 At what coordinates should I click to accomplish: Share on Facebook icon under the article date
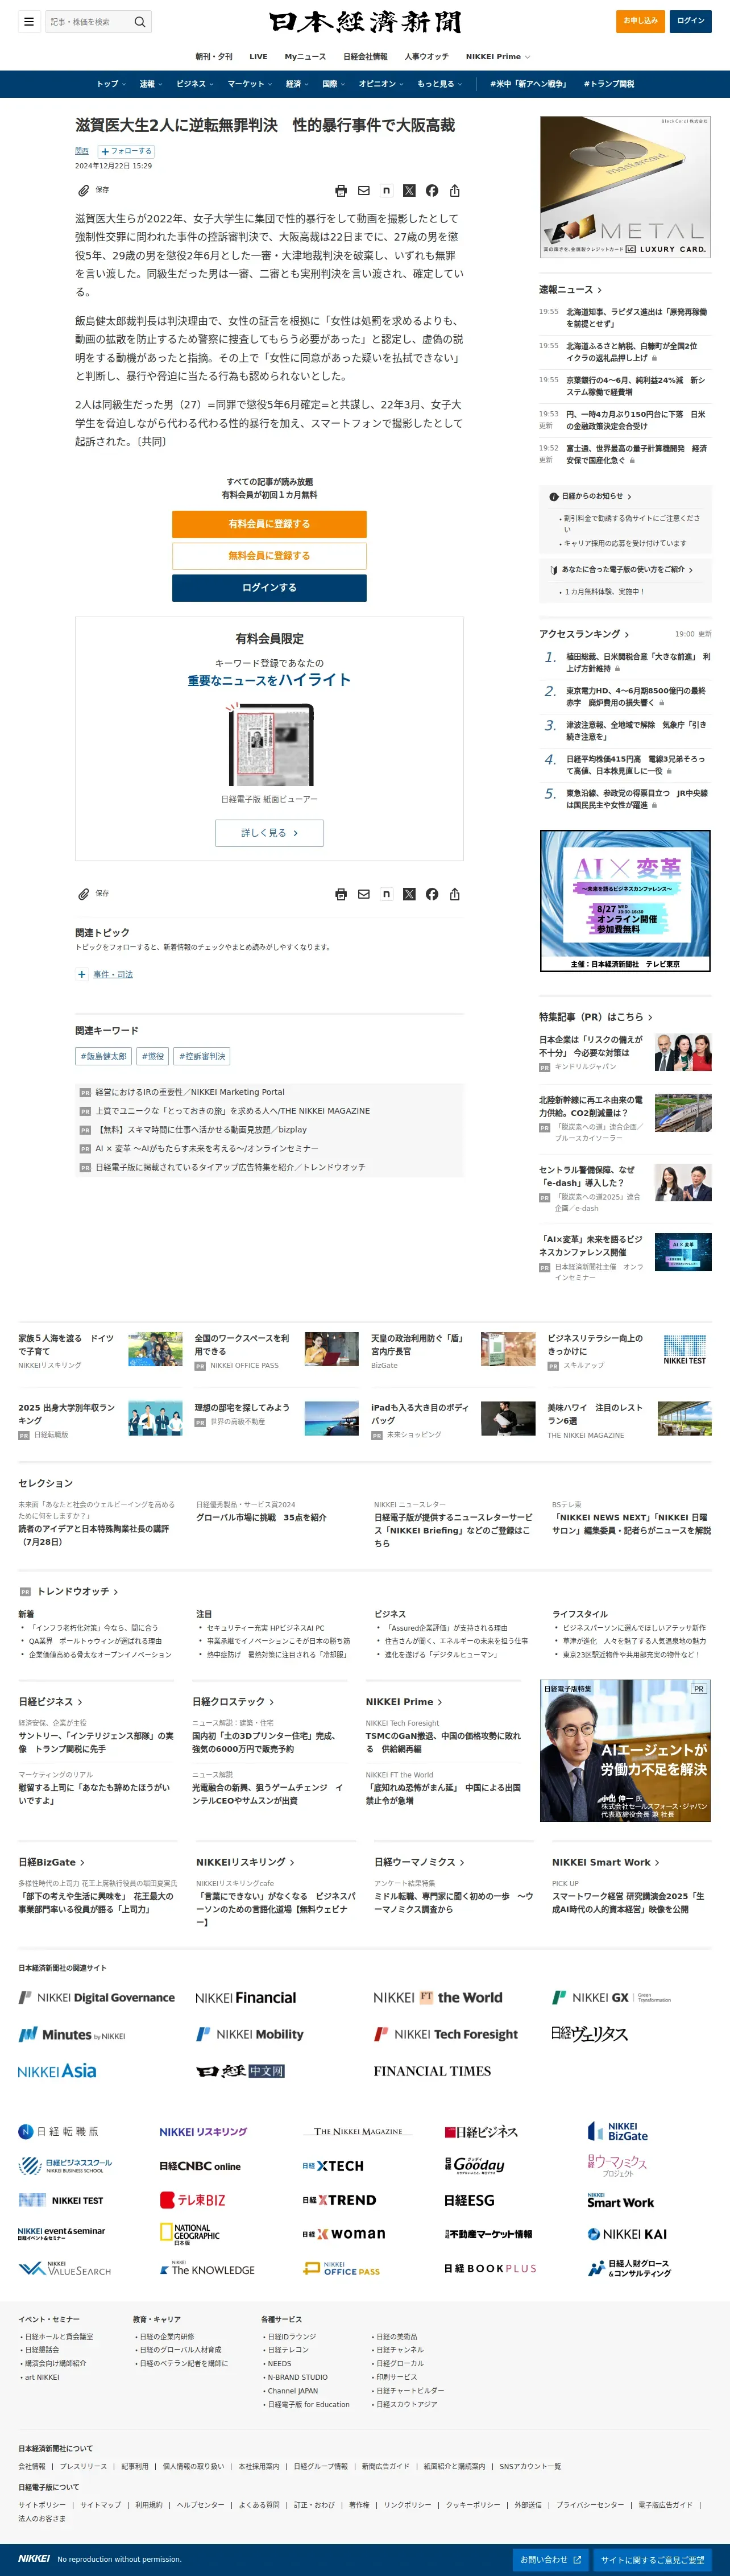pyautogui.click(x=432, y=190)
